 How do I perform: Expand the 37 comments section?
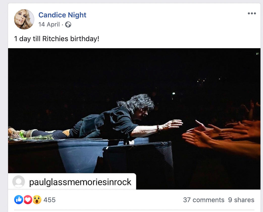pos(204,200)
